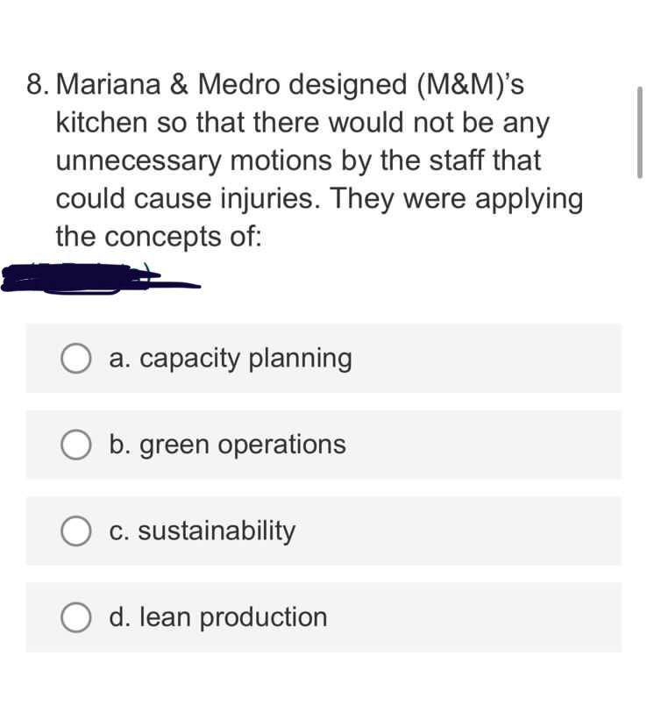
Task: Choose answer option d. lean production
Action: tap(217, 617)
